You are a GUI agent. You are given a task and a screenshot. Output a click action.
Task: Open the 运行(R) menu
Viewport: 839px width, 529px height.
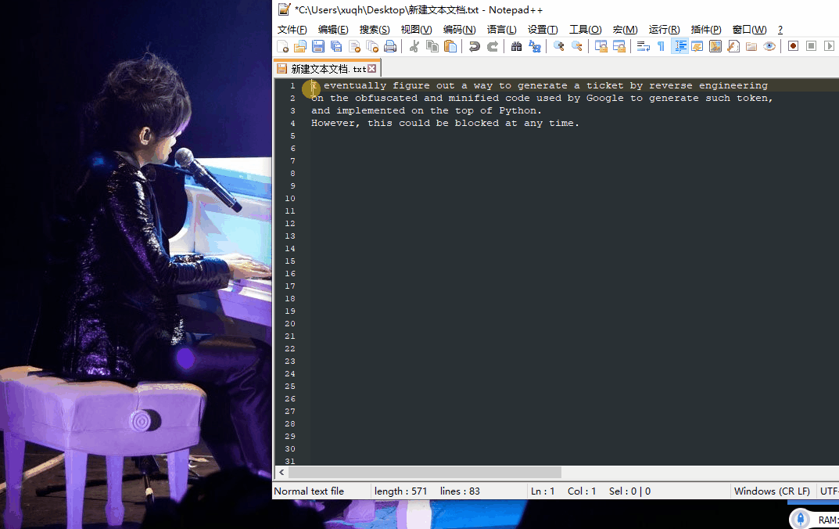664,30
